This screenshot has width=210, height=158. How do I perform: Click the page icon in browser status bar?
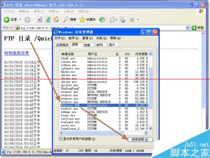click(x=4, y=152)
